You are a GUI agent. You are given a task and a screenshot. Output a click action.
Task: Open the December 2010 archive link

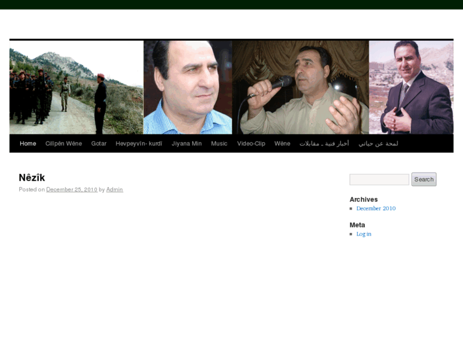pyautogui.click(x=376, y=208)
